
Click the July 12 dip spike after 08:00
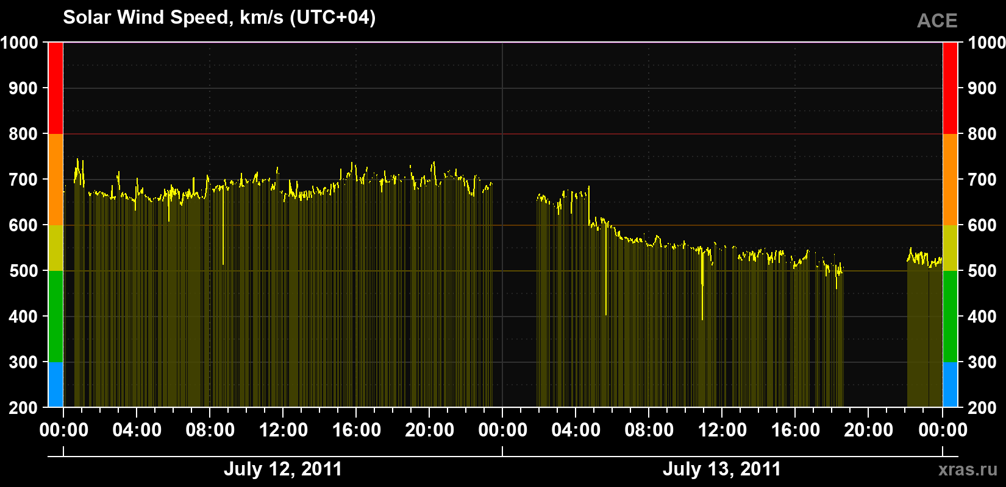[223, 226]
